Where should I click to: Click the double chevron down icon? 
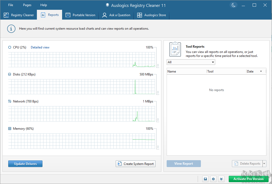pos(221,179)
